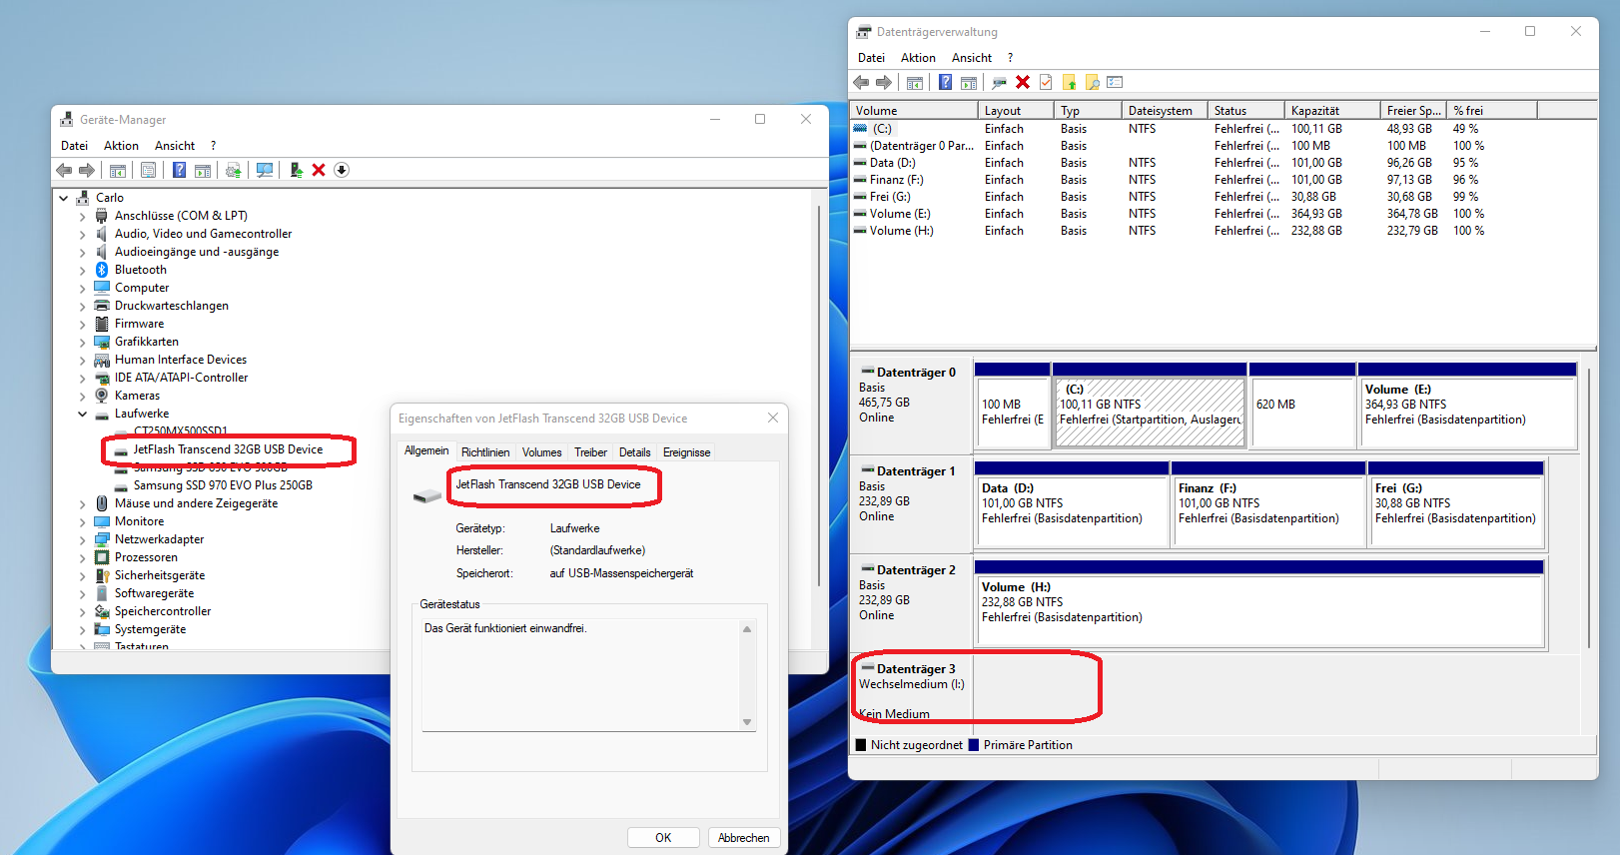Image resolution: width=1620 pixels, height=855 pixels.
Task: Click enable device icon in Geräte-Manager toolbar
Action: click(296, 170)
